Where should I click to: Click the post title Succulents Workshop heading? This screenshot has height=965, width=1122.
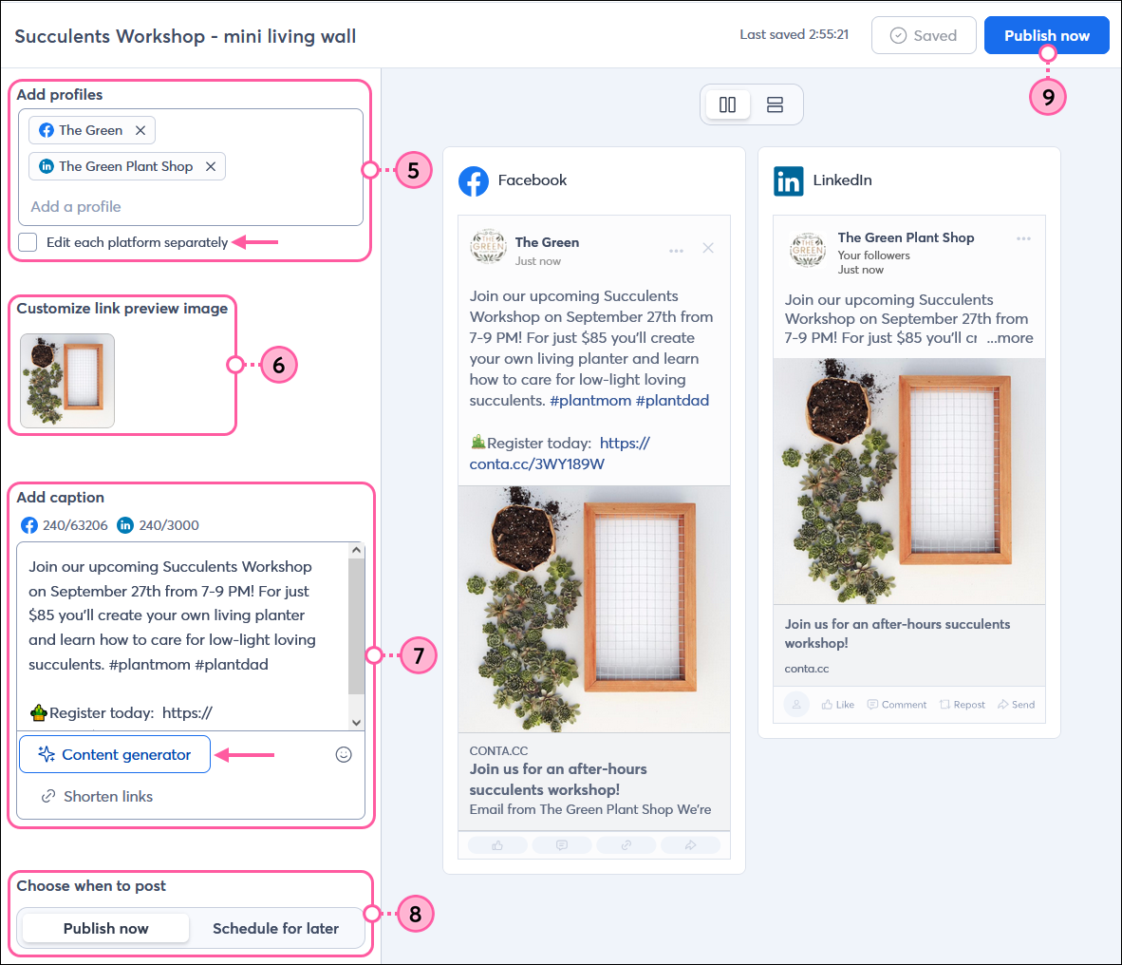point(185,36)
